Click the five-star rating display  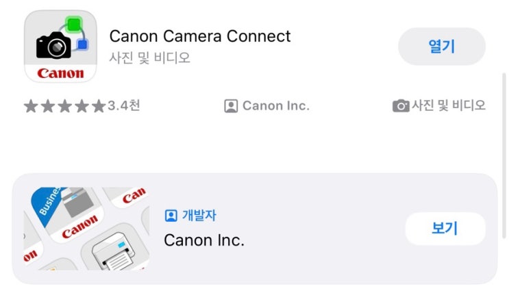[64, 106]
